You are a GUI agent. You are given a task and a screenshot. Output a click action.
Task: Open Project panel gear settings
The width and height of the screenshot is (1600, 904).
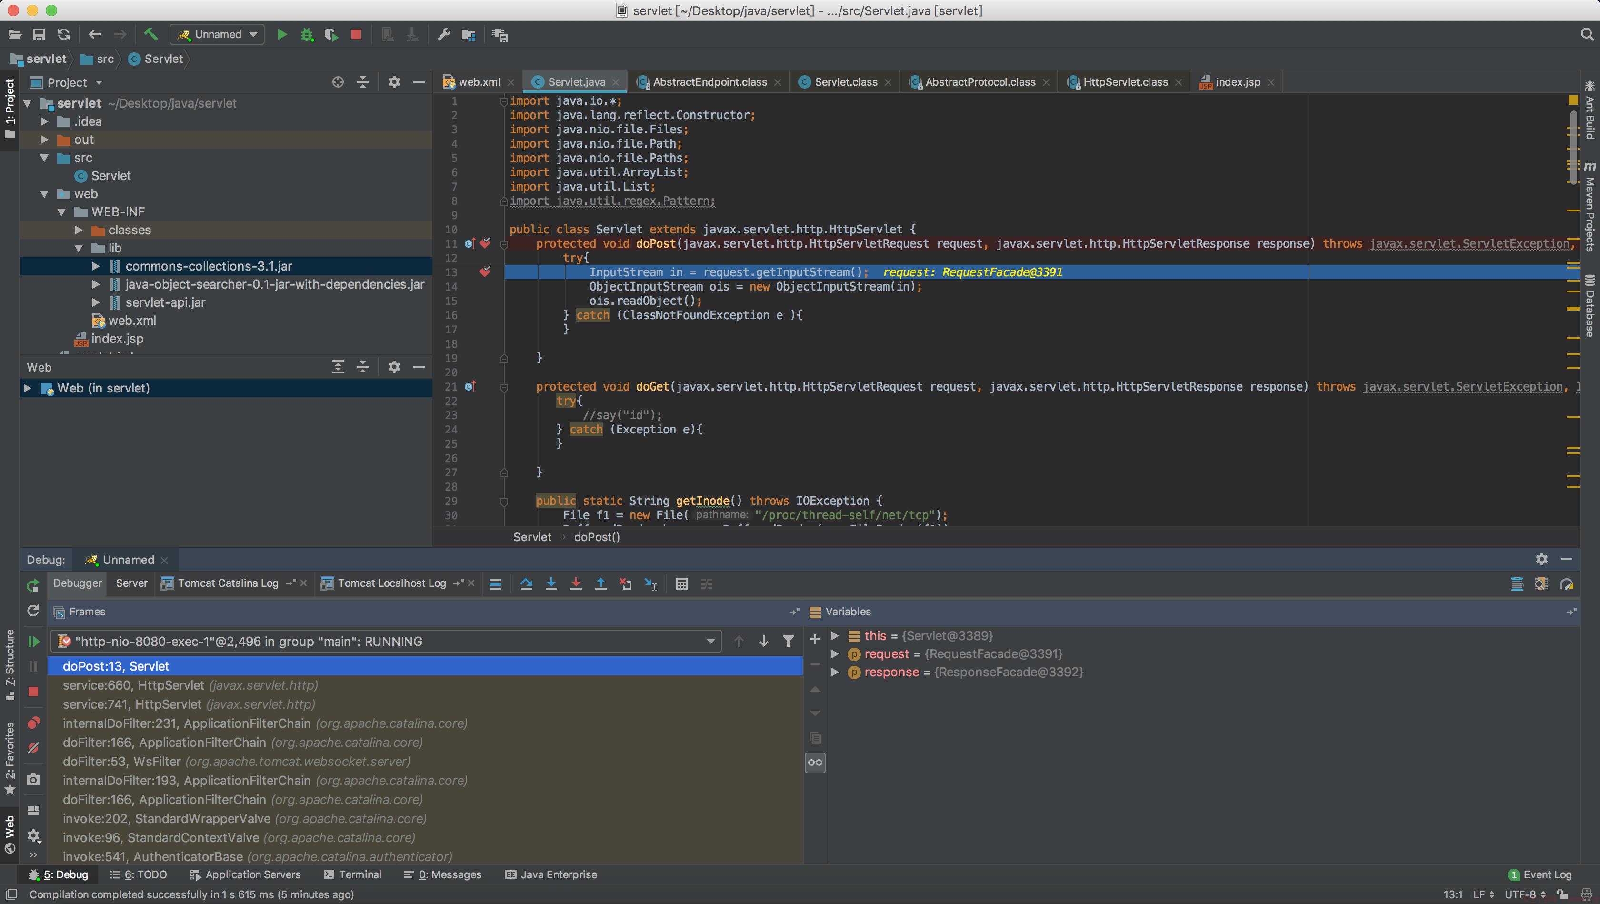point(394,82)
